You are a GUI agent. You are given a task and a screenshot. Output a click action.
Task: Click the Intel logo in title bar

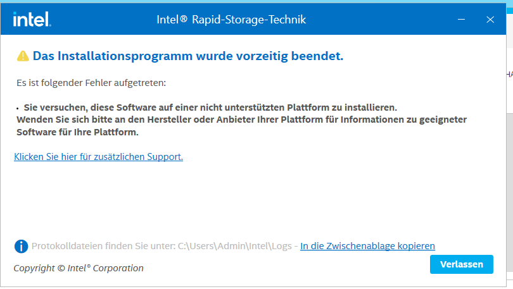tap(32, 20)
